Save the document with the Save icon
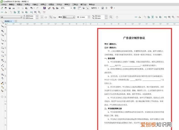The image size is (179, 130). coord(10,8)
